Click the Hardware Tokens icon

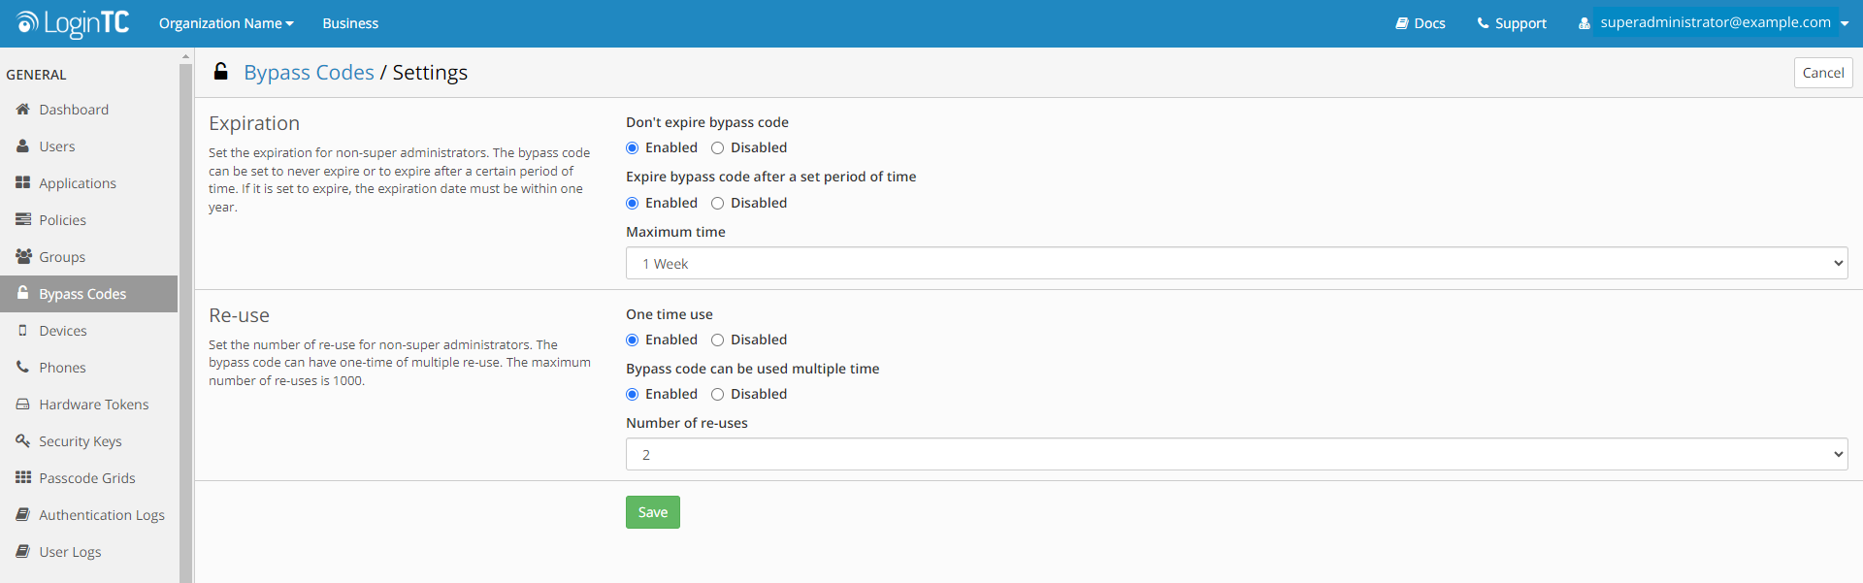pos(22,405)
